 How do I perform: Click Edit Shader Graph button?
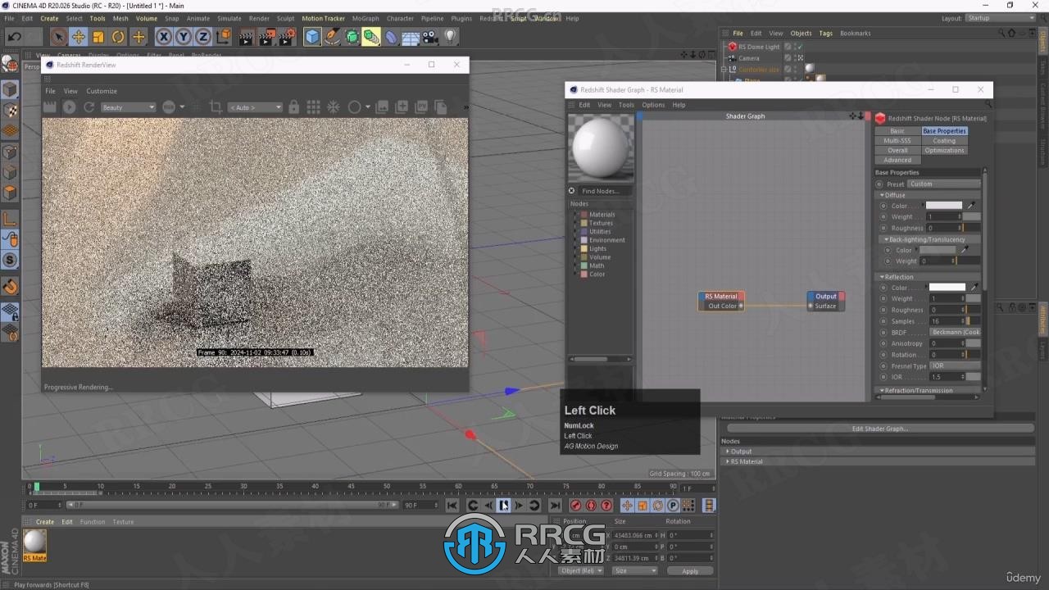879,429
